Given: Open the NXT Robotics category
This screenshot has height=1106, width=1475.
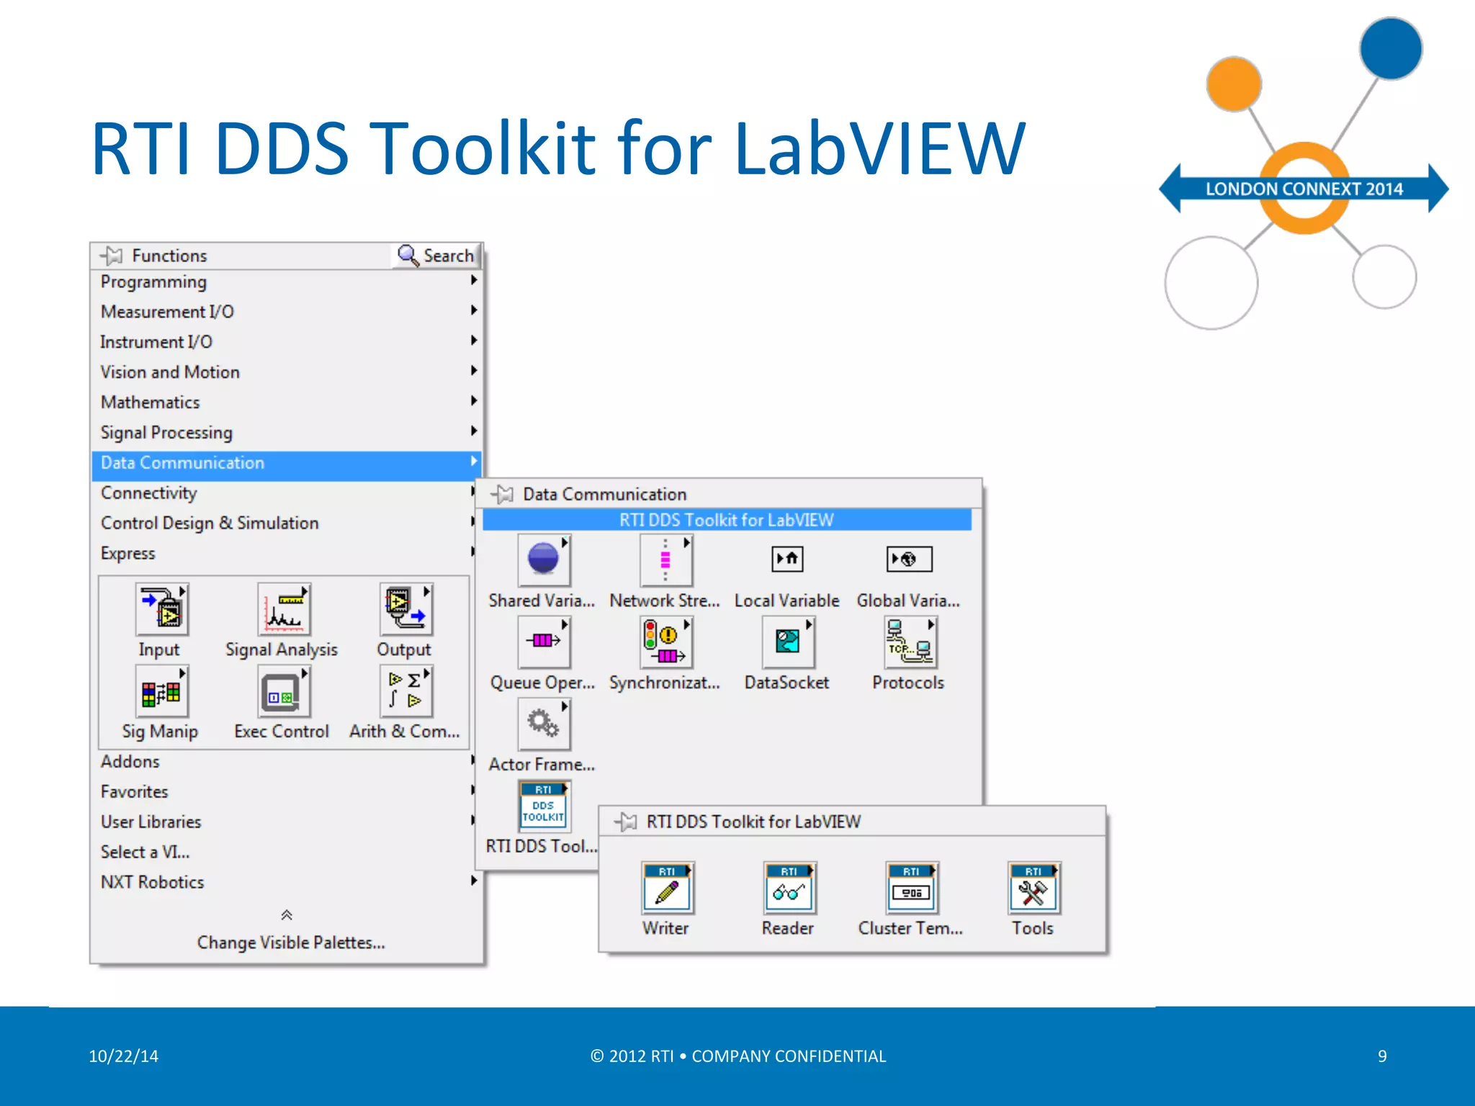Looking at the screenshot, I should point(287,883).
